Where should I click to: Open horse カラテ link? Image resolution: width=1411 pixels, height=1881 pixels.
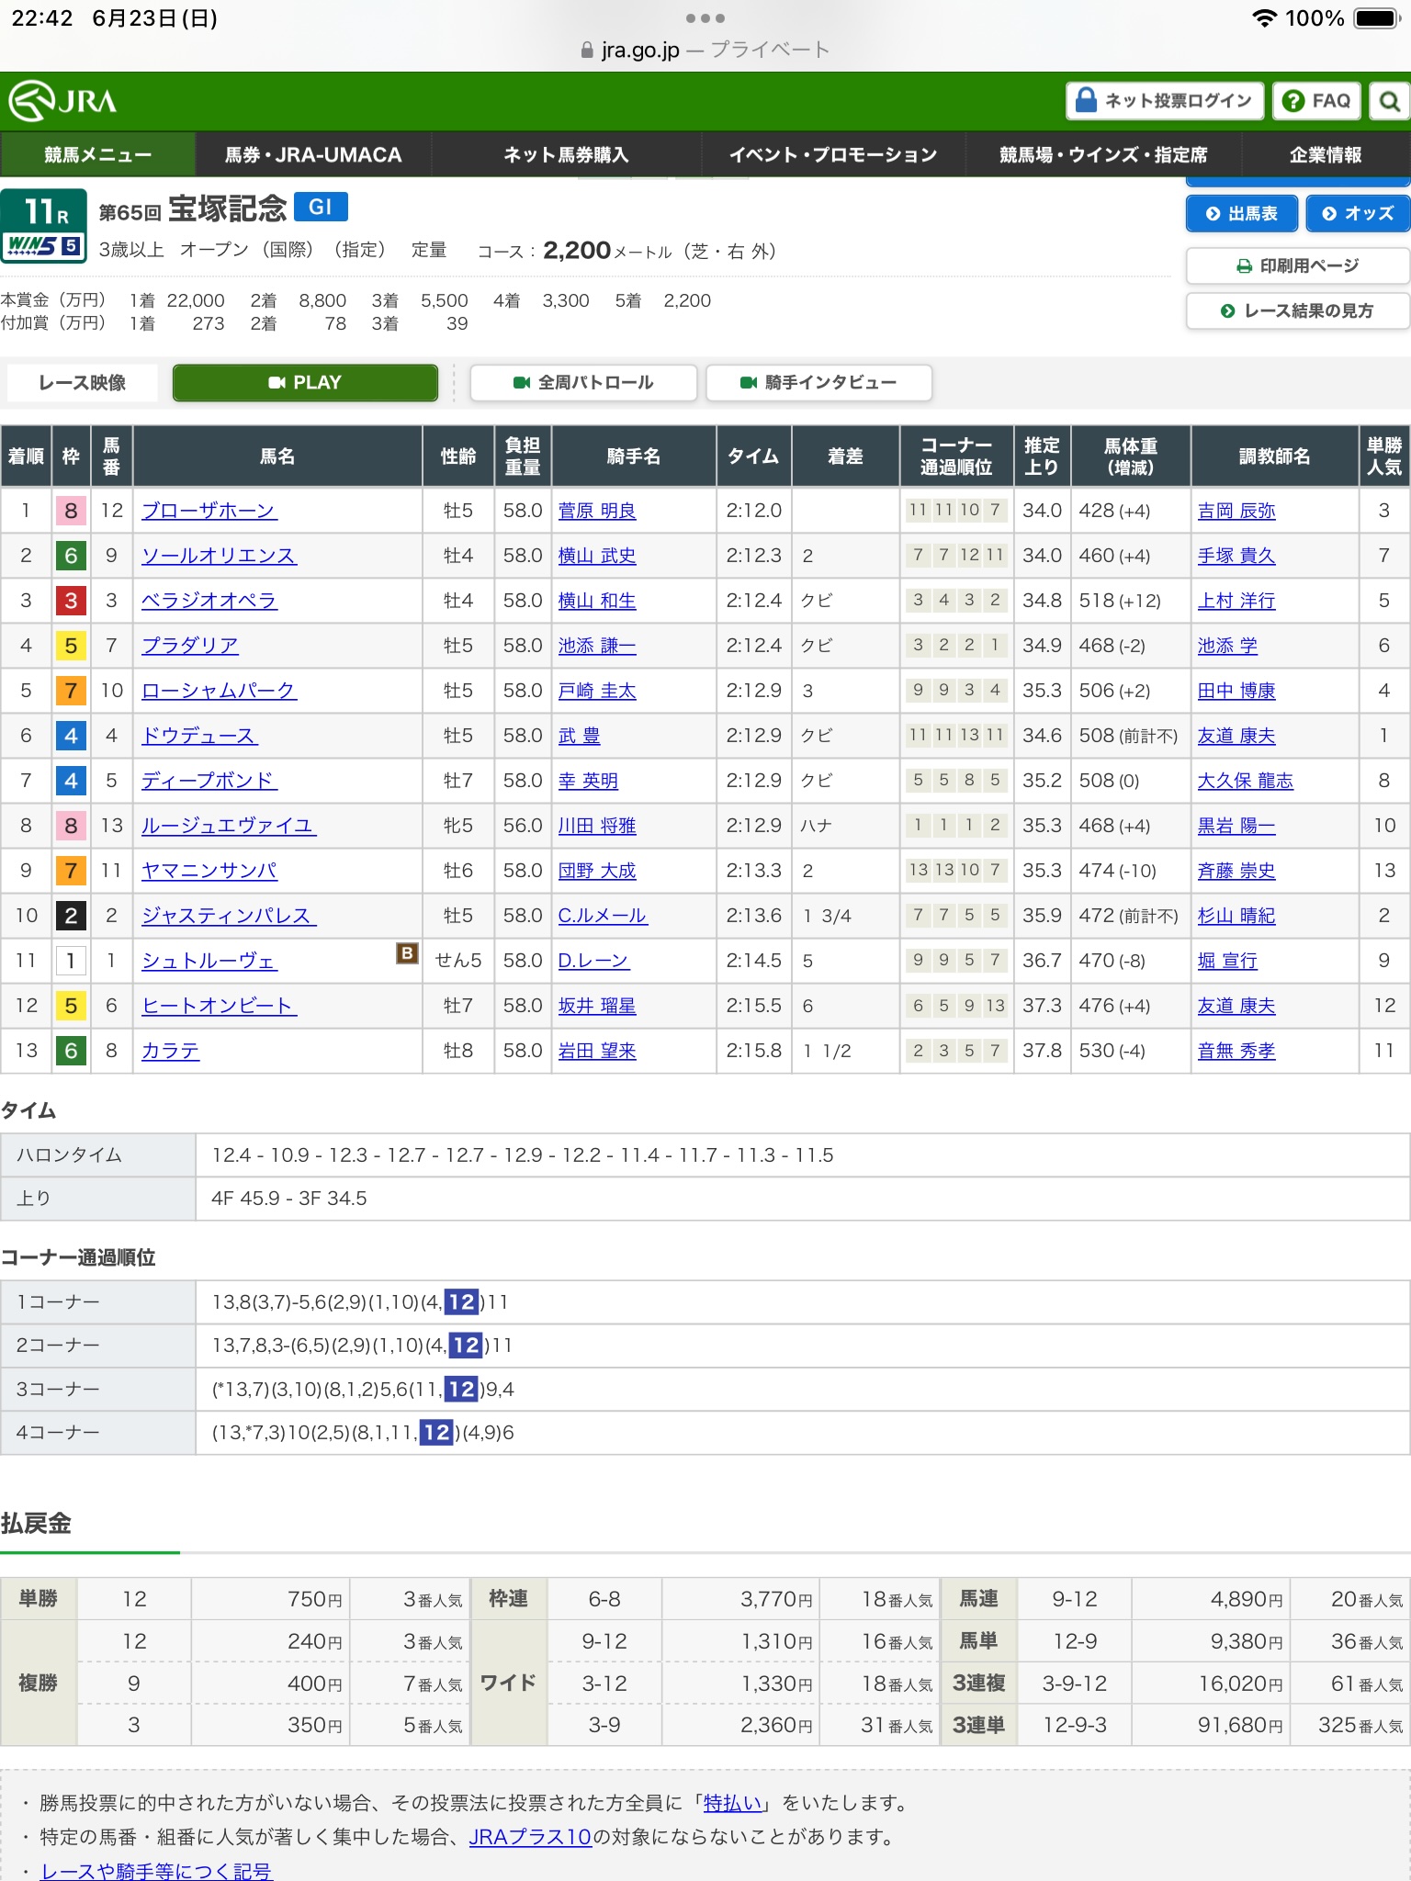coord(170,1051)
